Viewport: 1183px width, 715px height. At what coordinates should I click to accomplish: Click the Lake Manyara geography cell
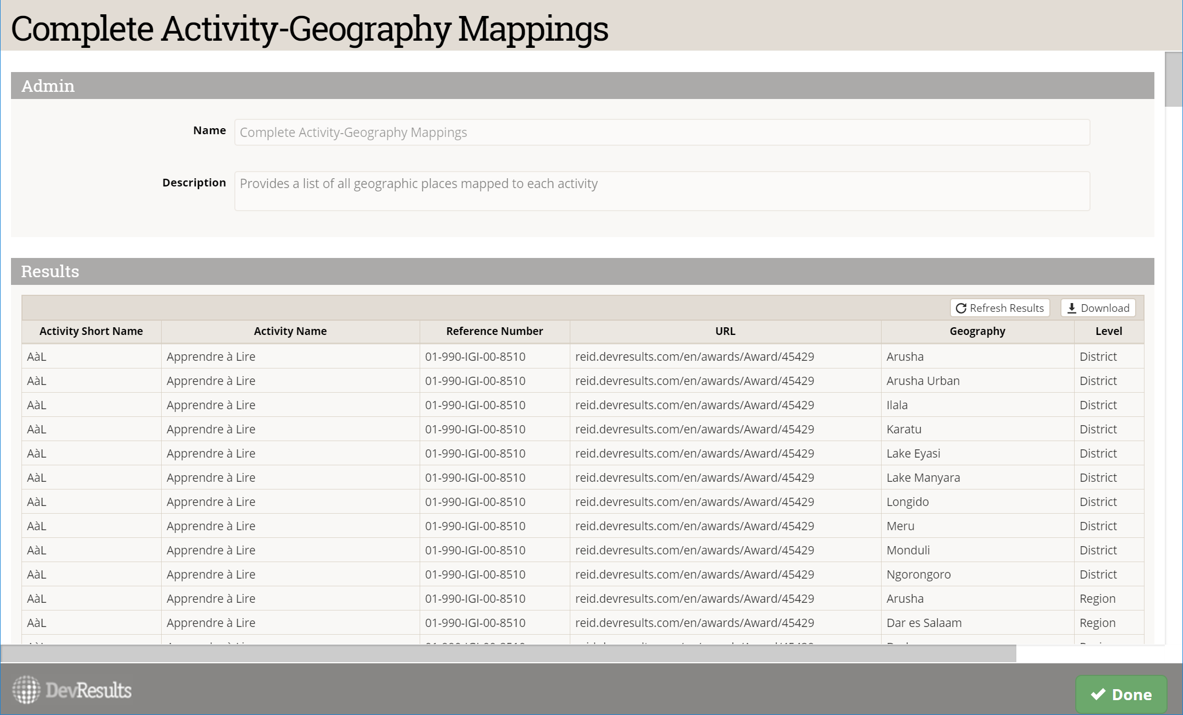point(923,477)
